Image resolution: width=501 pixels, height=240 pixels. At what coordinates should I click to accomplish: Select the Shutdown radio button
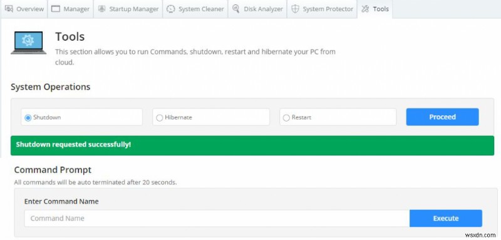click(x=28, y=118)
